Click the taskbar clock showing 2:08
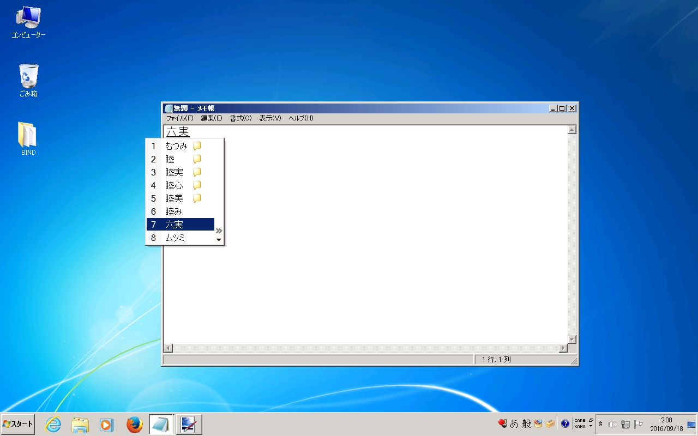This screenshot has width=698, height=436. 666,420
